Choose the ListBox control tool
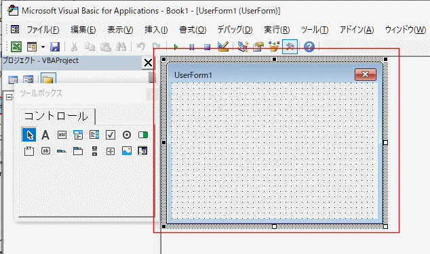Screen dimensions: 430x254 tap(94, 135)
